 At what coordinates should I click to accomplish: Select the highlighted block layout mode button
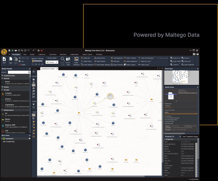click(x=34, y=85)
